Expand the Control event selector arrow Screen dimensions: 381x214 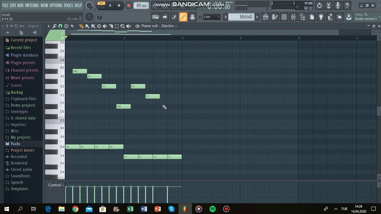point(64,185)
